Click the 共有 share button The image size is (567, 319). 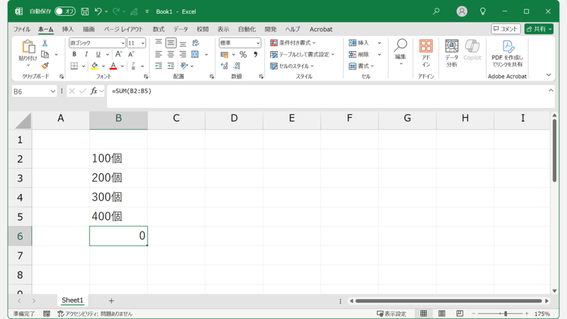(538, 29)
